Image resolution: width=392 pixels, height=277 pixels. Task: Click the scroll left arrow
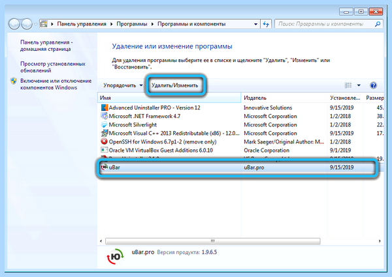pyautogui.click(x=101, y=241)
